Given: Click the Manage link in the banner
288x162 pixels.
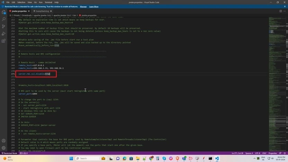Looking at the screenshot, I should pyautogui.click(x=83, y=7).
